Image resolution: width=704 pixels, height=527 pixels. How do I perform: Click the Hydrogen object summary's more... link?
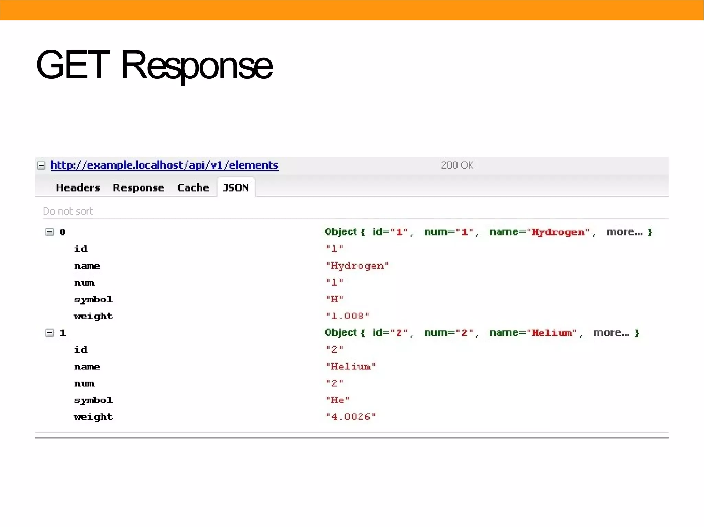click(x=625, y=232)
